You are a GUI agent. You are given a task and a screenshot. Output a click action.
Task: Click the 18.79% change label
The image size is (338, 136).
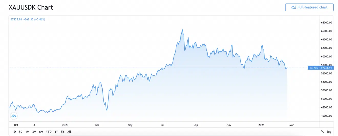click(x=314, y=68)
